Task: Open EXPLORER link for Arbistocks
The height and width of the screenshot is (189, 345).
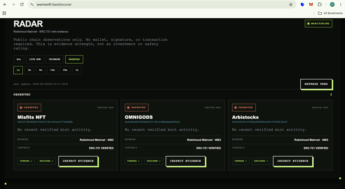Action: point(261,161)
